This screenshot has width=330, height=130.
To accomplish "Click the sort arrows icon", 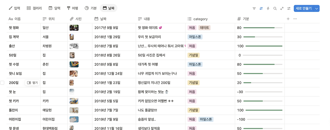I will [x=261, y=8].
